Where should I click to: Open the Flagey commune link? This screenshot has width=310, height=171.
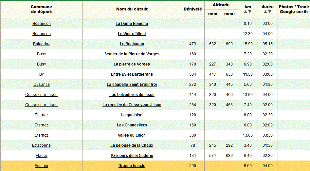[42, 156]
